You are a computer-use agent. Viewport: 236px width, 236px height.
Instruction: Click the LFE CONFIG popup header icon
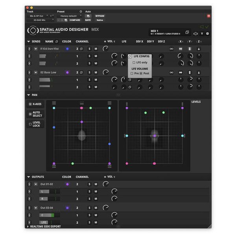tap(130, 56)
